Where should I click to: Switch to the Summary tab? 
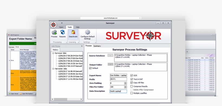(97, 46)
